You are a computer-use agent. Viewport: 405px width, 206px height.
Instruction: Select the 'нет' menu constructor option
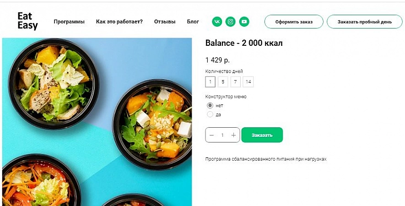[210, 106]
